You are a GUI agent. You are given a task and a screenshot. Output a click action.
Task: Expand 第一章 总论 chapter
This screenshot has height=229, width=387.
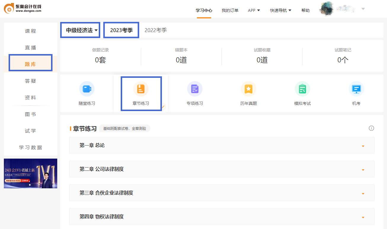click(222, 146)
